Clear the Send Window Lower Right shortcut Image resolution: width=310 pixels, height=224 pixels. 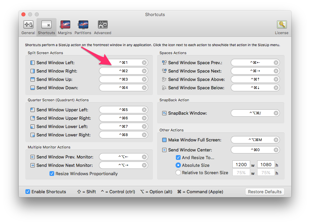[144, 135]
